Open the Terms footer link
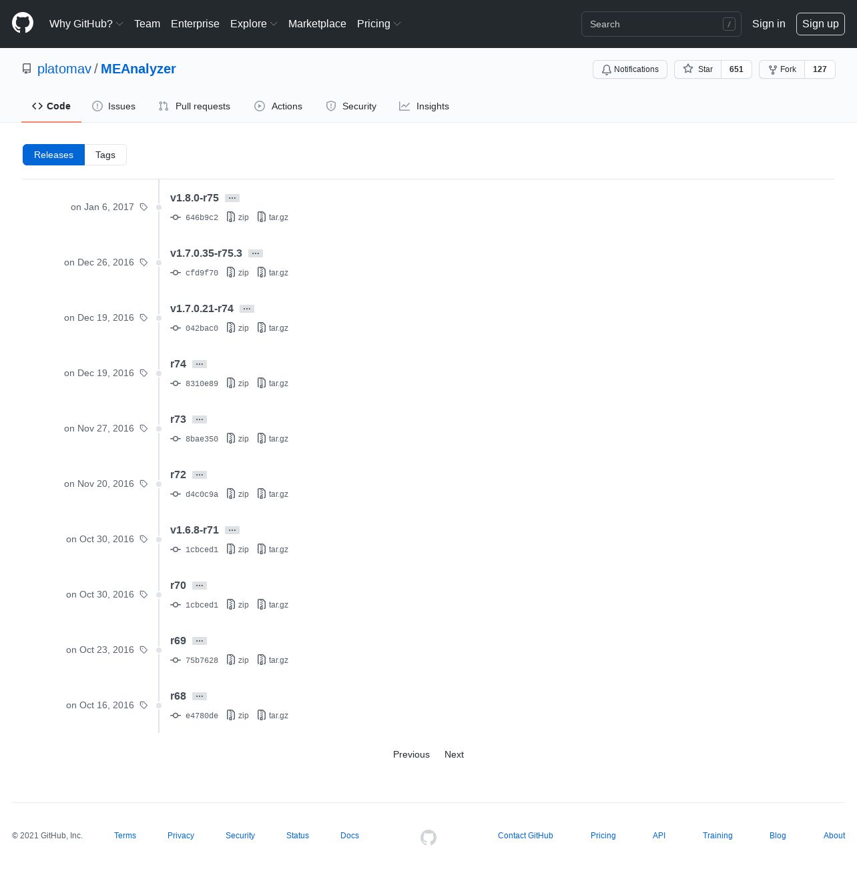The width and height of the screenshot is (857, 879). [x=125, y=836]
